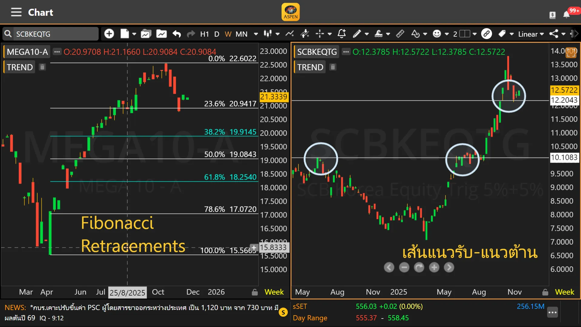Delete TREND indicator on MEGA10-A chart
Image resolution: width=581 pixels, height=327 pixels.
tap(42, 67)
